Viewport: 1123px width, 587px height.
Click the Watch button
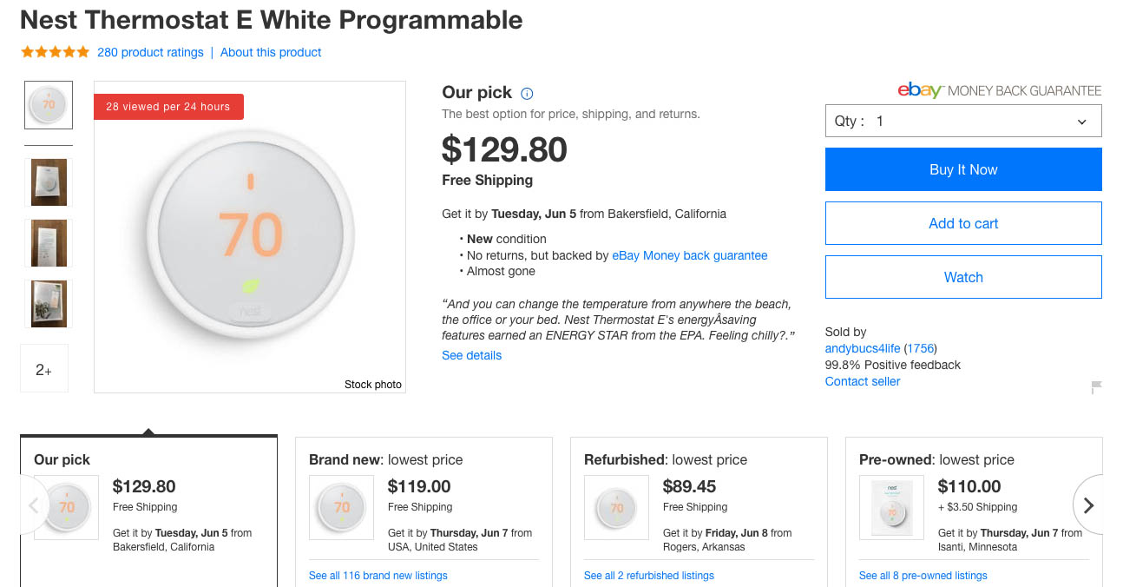pos(963,277)
